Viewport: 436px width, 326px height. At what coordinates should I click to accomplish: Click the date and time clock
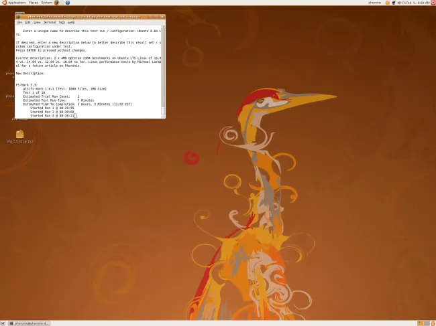pos(415,3)
